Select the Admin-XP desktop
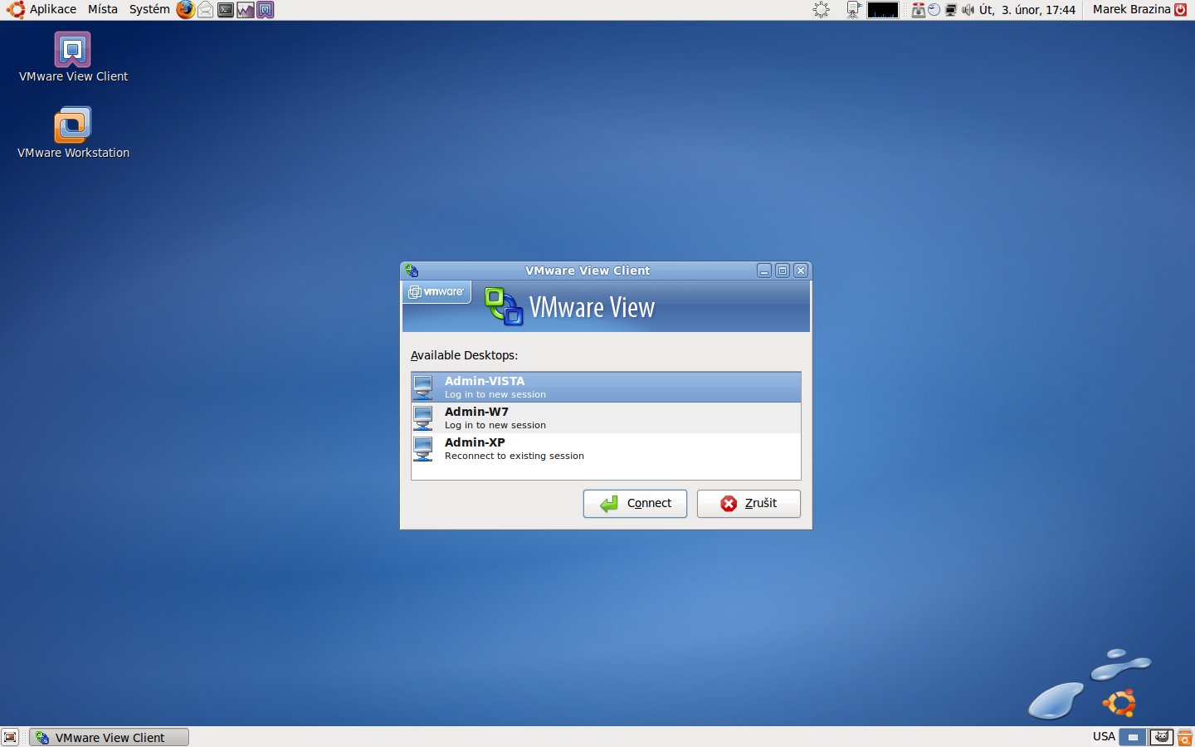Image resolution: width=1195 pixels, height=747 pixels. pyautogui.click(x=606, y=448)
